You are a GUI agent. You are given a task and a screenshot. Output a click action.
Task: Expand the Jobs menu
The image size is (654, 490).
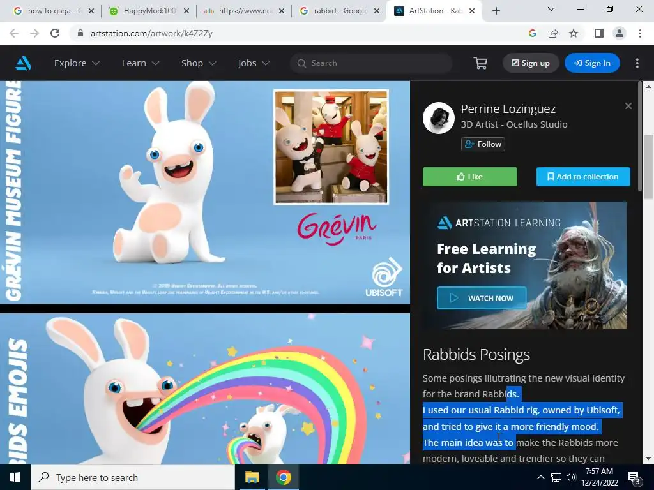254,63
